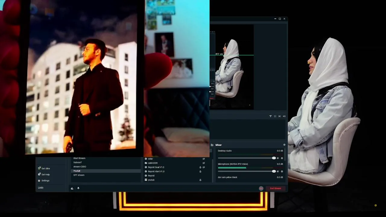Click the speaker icon below the preview
Image resolution: width=386 pixels, height=217 pixels.
[284, 116]
